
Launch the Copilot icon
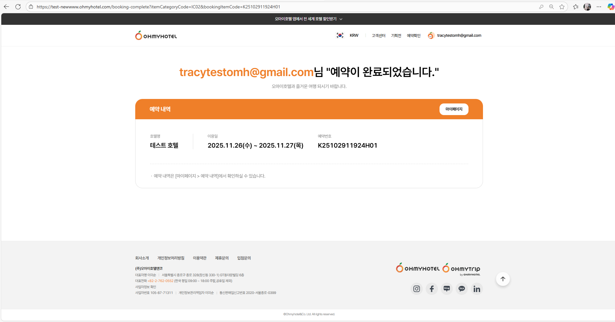(610, 7)
